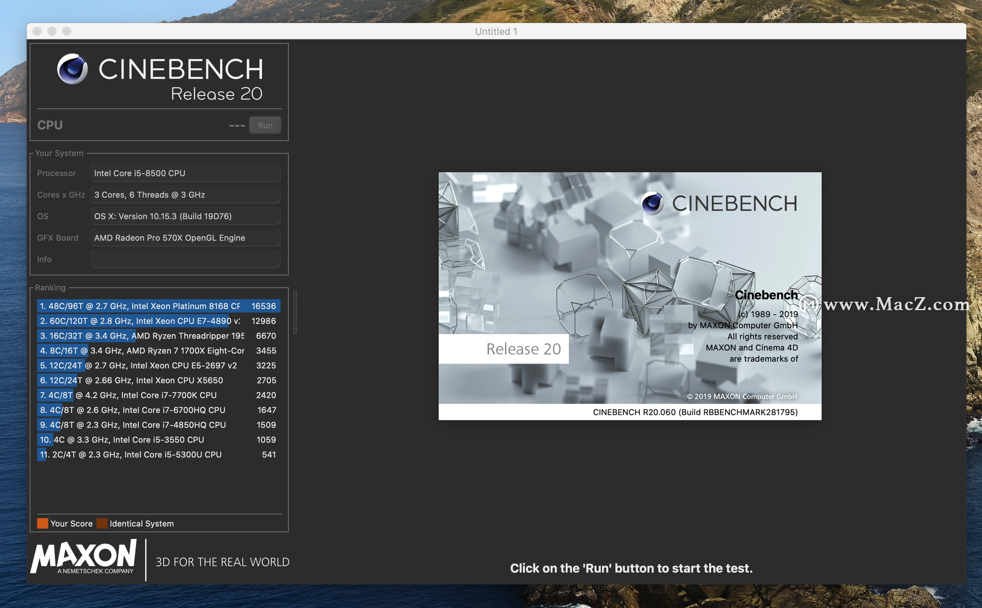Click the yellow minimize window button
Image resolution: width=982 pixels, height=608 pixels.
click(52, 31)
